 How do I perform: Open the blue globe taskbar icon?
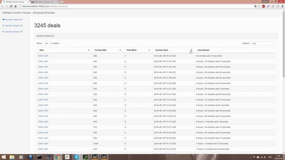(x=30, y=157)
